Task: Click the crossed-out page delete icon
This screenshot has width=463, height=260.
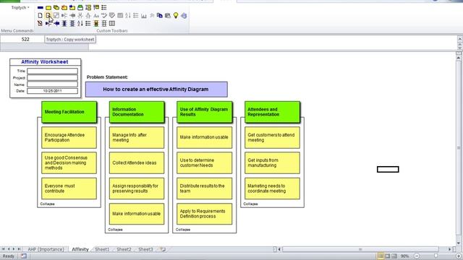Action: [41, 23]
